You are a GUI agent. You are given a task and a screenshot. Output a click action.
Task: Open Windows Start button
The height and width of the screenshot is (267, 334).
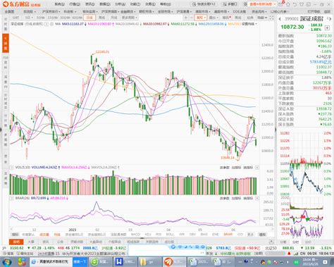6,262
